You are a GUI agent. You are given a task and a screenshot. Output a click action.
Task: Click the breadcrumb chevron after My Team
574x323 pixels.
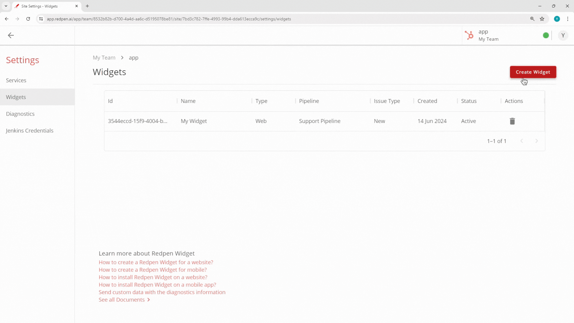coord(122,57)
